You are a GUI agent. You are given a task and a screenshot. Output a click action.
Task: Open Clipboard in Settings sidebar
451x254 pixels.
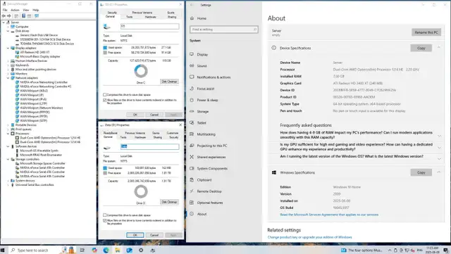[x=204, y=180]
